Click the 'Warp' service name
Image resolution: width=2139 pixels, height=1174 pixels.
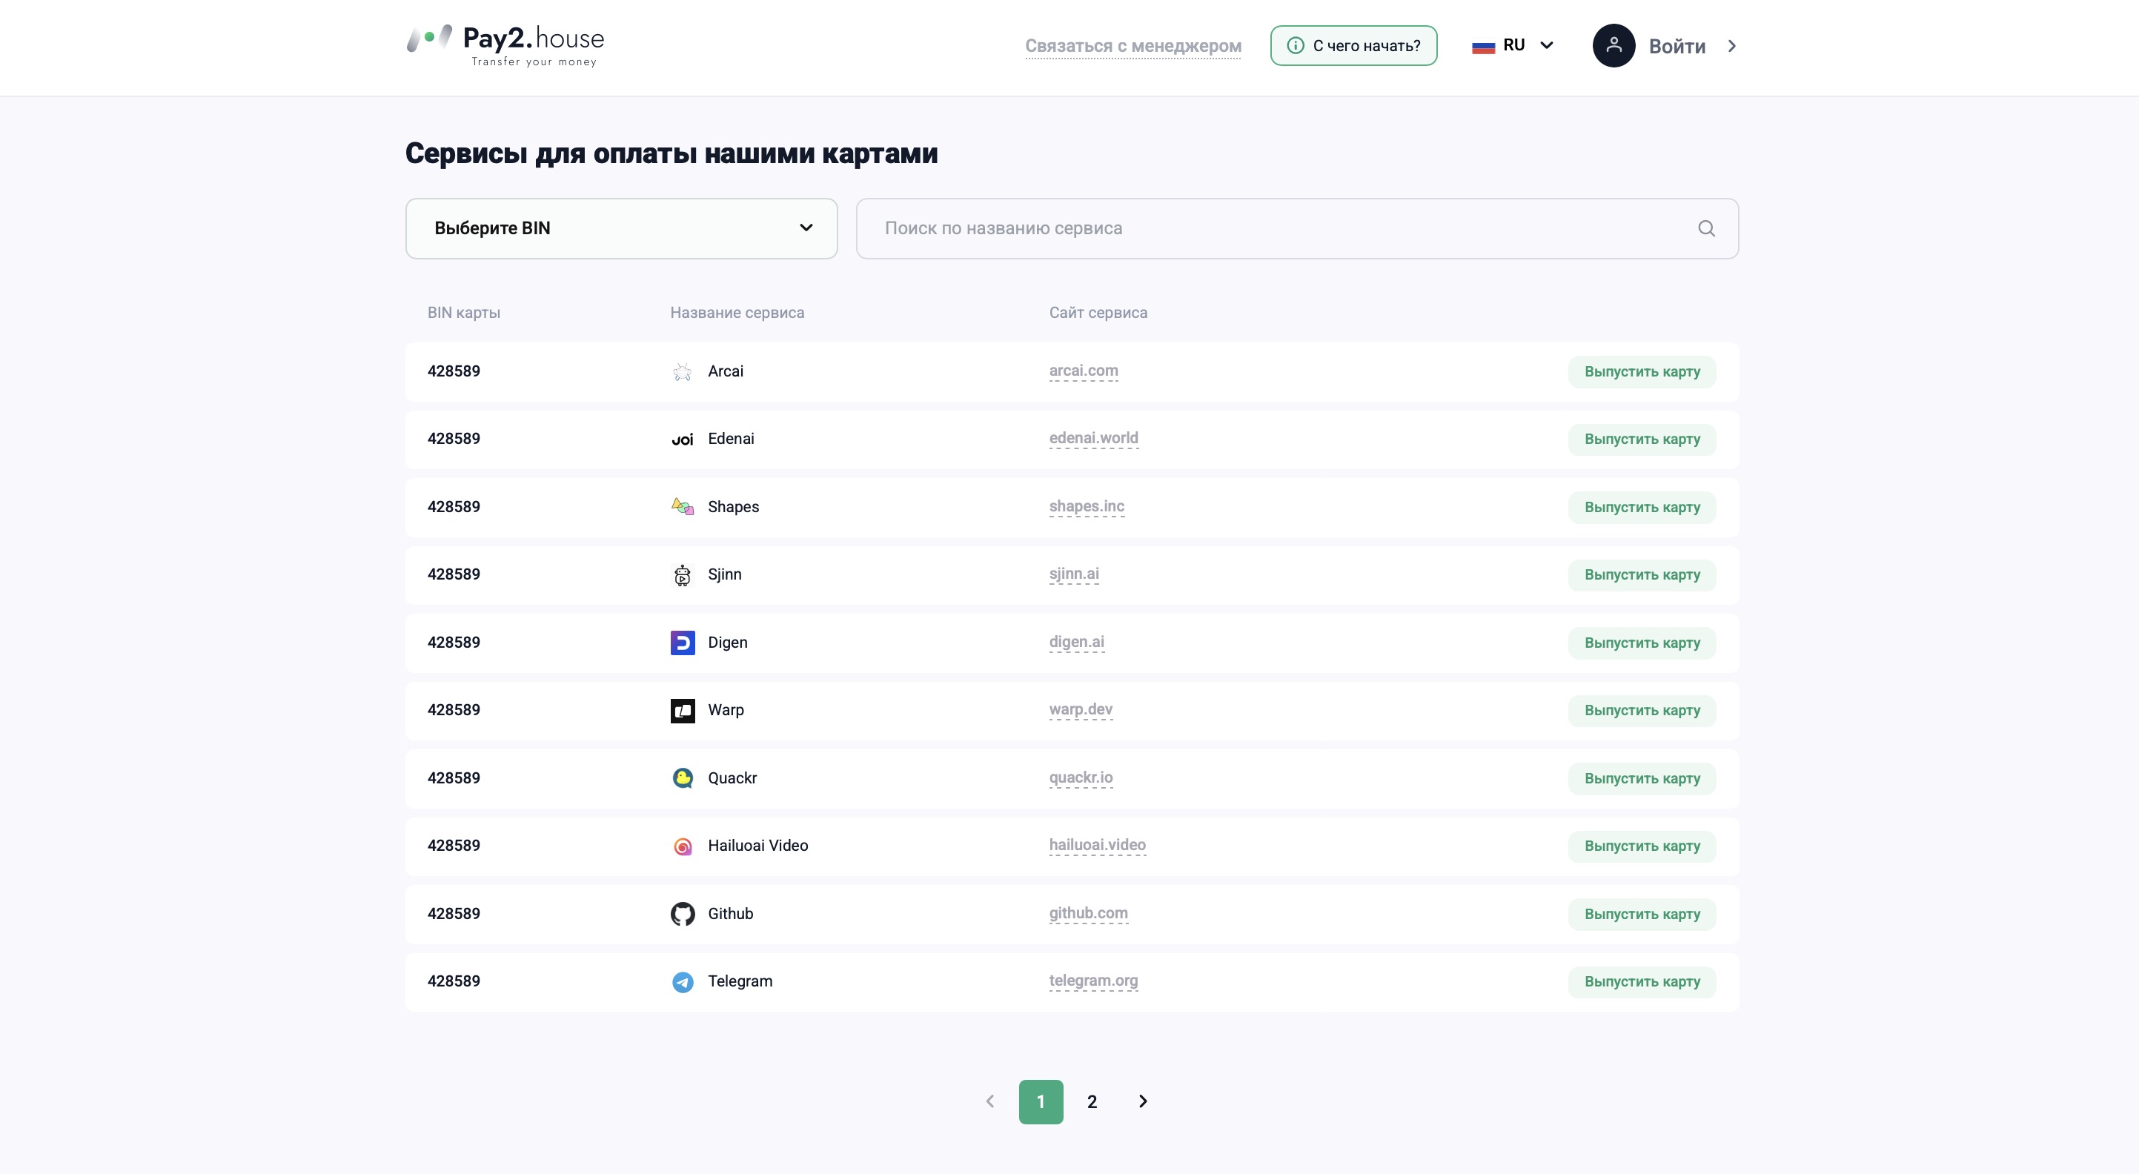tap(726, 711)
